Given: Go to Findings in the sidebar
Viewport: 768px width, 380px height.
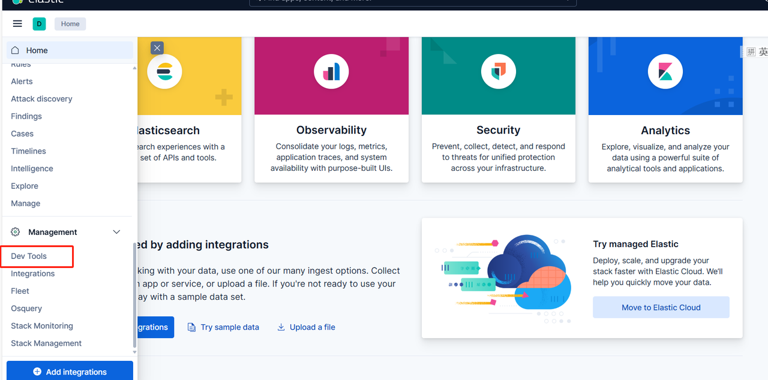Looking at the screenshot, I should tap(26, 116).
